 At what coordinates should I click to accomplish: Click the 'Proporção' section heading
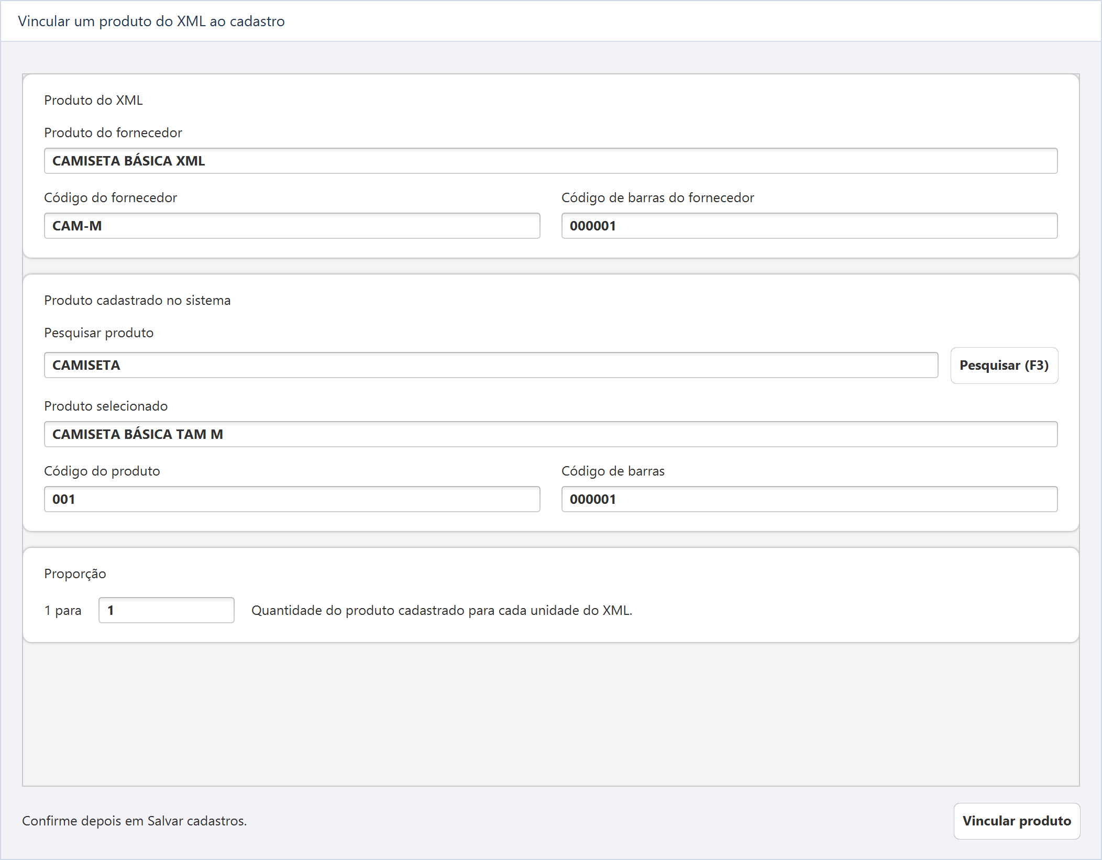75,574
